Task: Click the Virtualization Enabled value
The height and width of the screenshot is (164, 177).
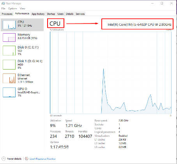Action: [123, 136]
